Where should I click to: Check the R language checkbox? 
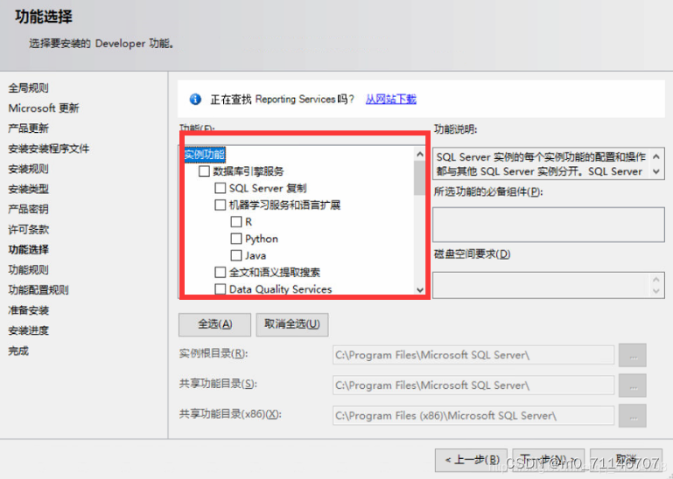point(236,222)
